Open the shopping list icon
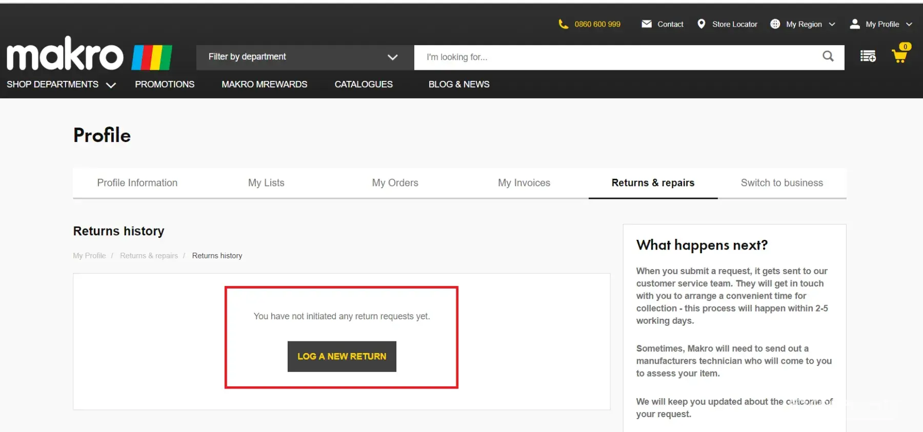The image size is (923, 432). pos(868,56)
